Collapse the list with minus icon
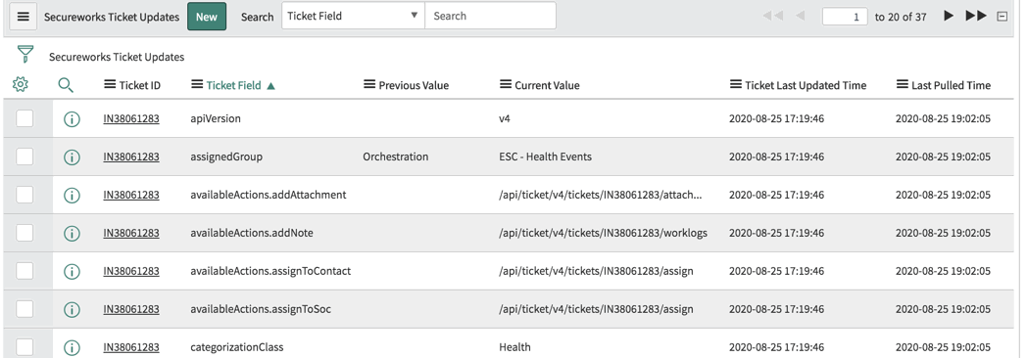1027x358 pixels. [x=1003, y=17]
